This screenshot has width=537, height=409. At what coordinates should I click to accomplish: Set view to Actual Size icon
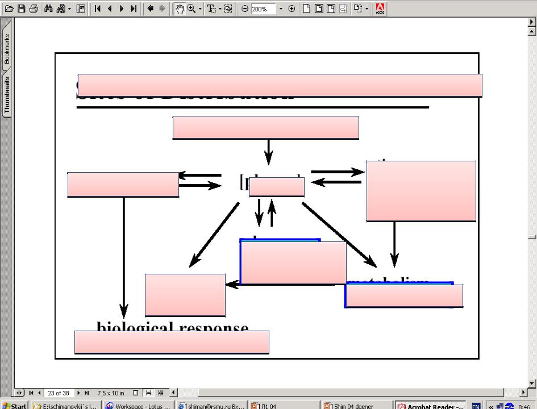pyautogui.click(x=307, y=9)
